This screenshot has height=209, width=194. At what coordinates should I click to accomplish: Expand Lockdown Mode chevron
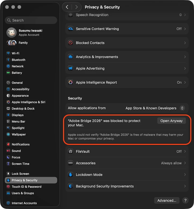tap(185, 175)
